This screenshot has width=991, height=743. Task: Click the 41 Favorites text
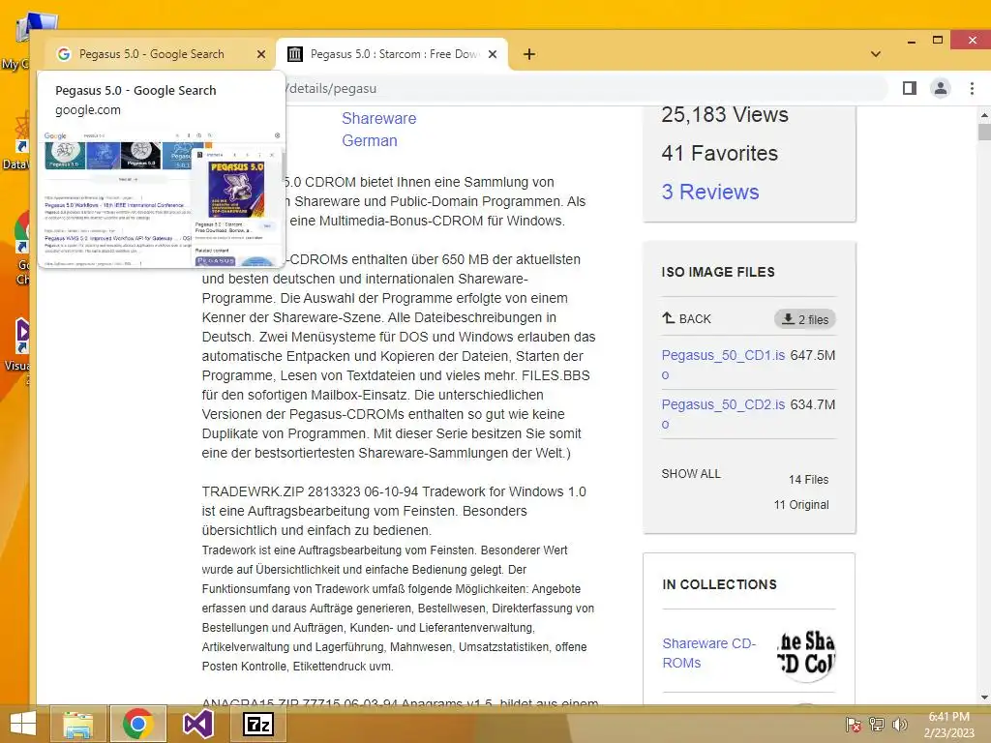(x=719, y=153)
